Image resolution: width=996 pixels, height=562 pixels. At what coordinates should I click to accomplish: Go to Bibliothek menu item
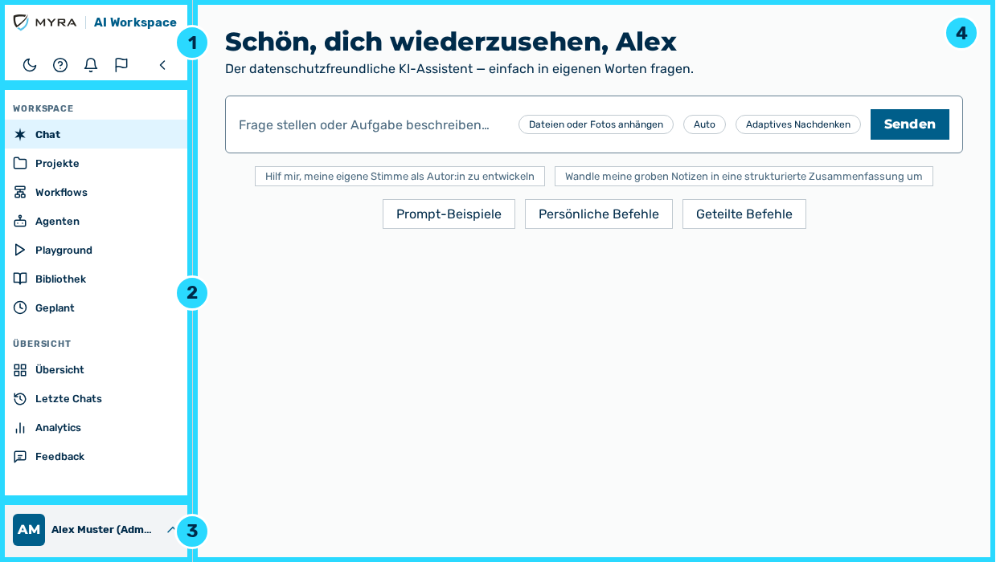[96, 279]
